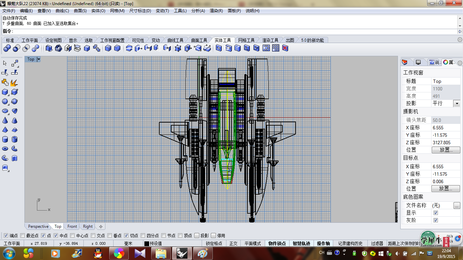
Task: Switch to the 网格工具 toolbar tab
Action: click(x=246, y=40)
